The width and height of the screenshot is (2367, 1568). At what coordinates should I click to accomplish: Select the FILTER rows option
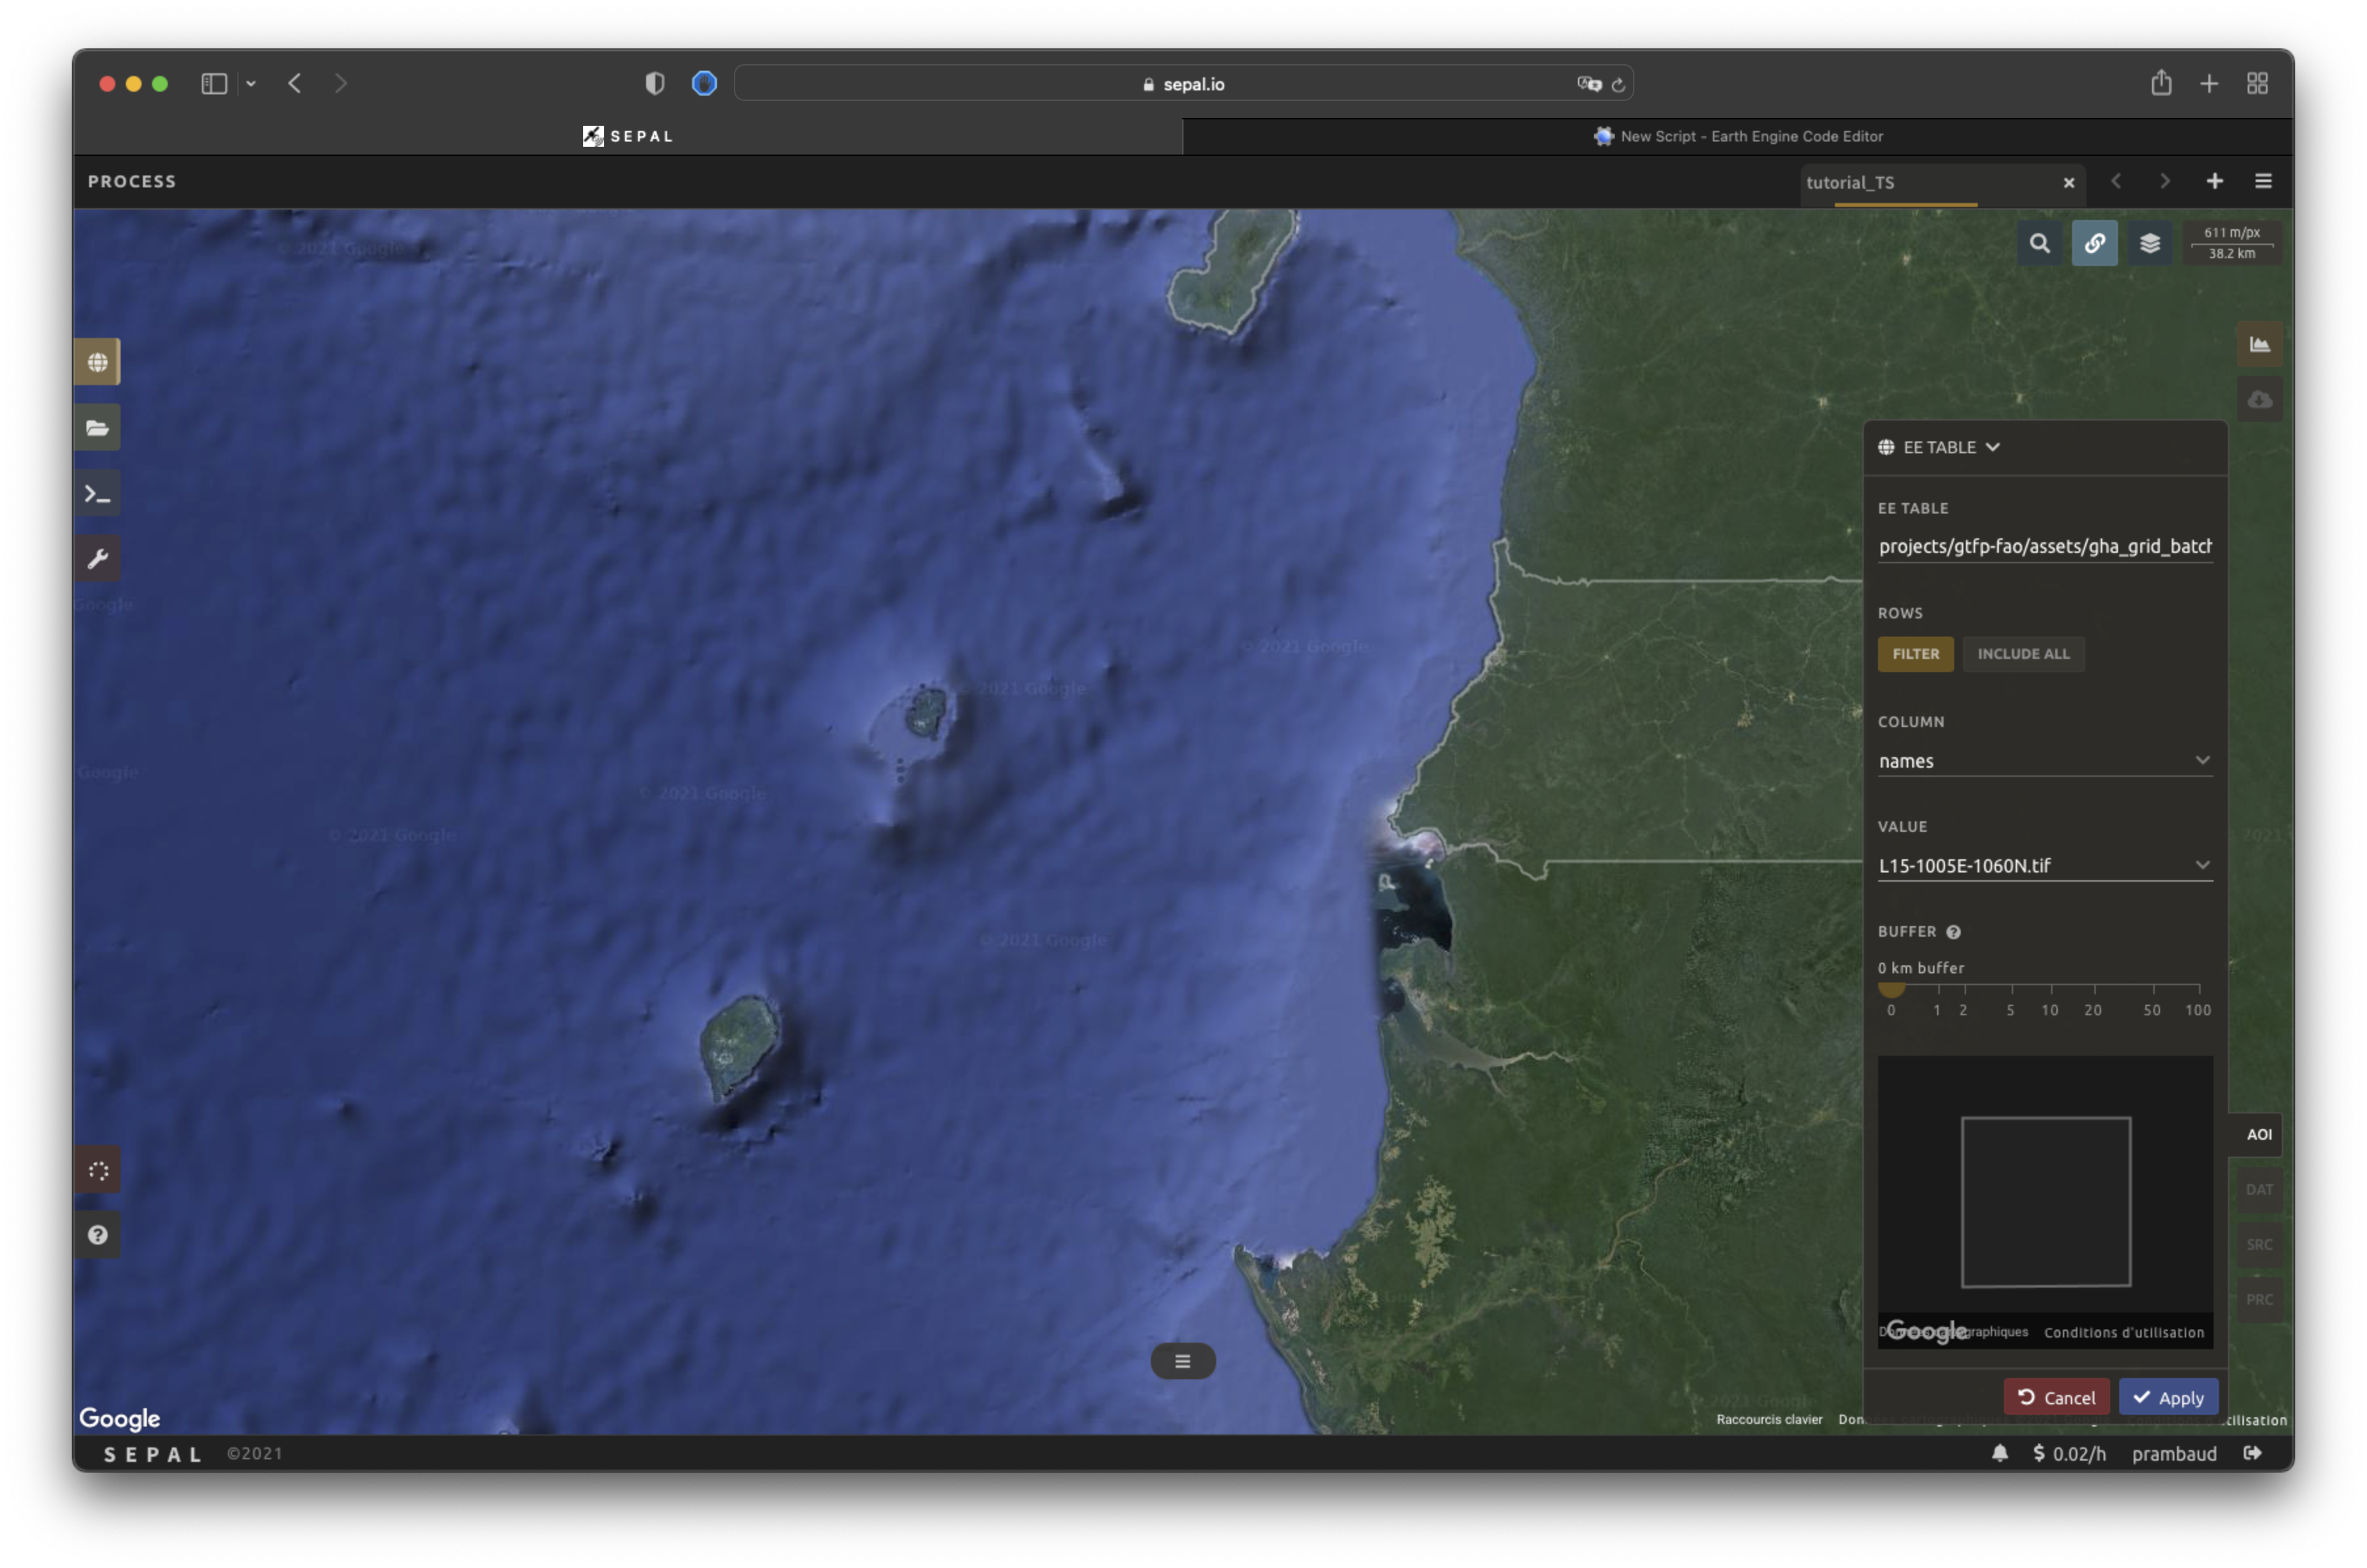(1915, 654)
